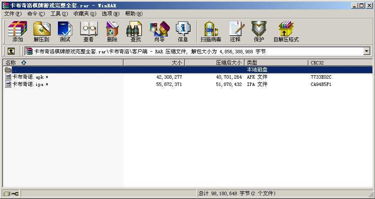
Task: Sort by the 类型 column header
Action: coord(276,63)
